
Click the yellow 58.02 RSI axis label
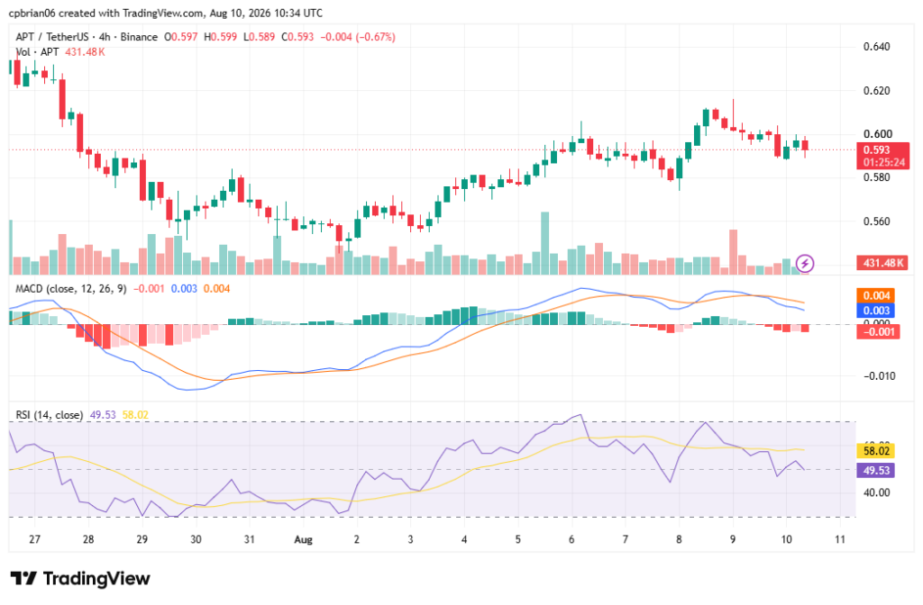(x=876, y=451)
